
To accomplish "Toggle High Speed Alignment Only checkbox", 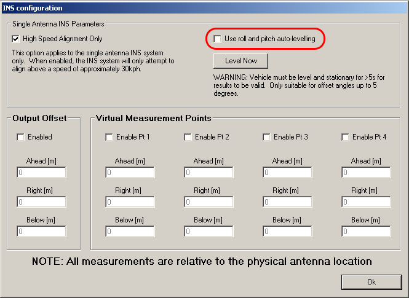I will (x=17, y=39).
